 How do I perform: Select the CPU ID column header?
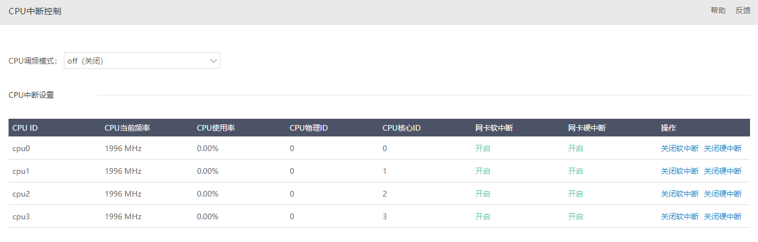[x=25, y=128]
